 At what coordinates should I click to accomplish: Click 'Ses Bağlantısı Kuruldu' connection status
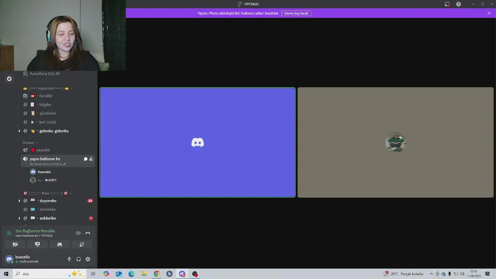(x=35, y=231)
